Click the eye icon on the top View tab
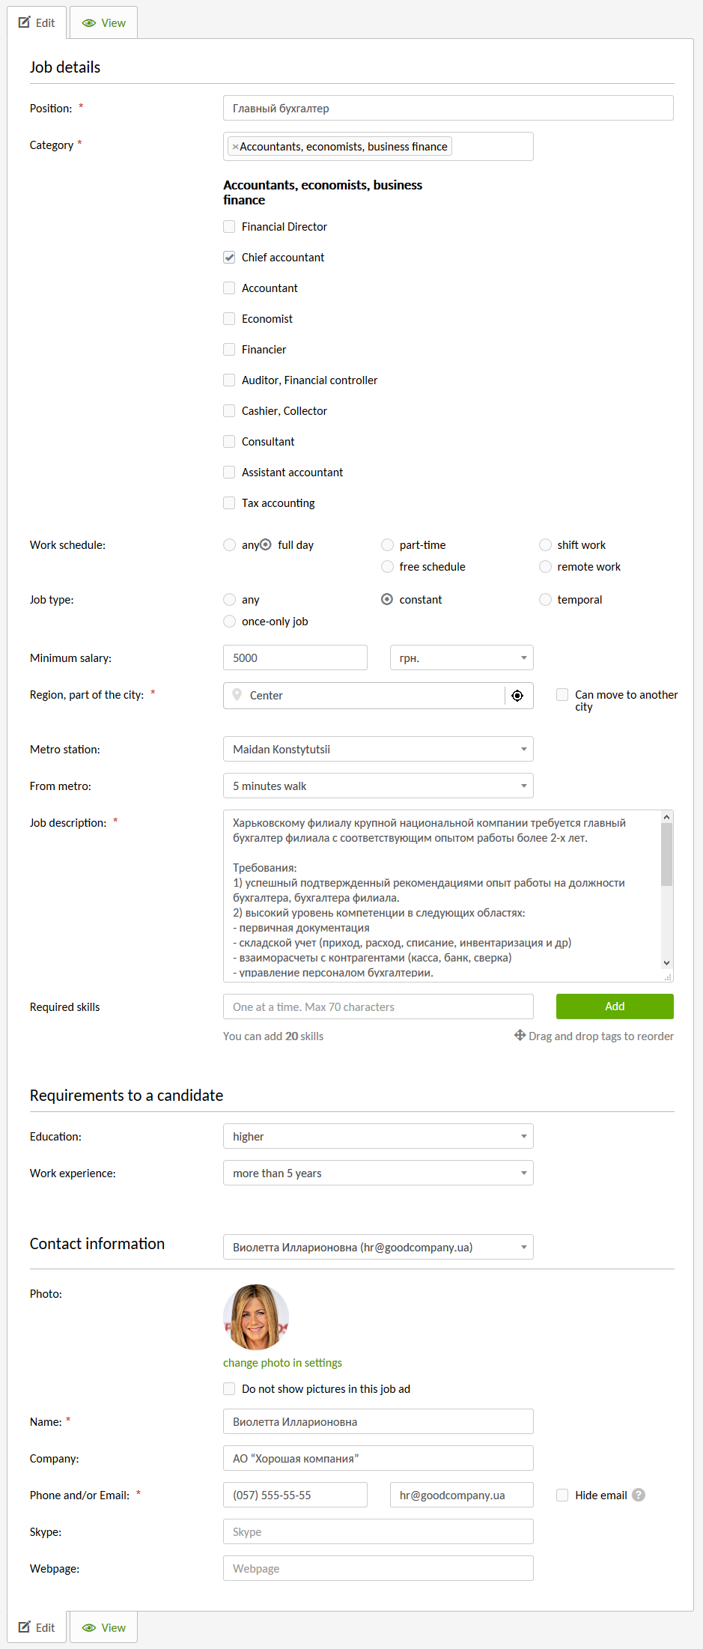703x1649 pixels. tap(89, 23)
